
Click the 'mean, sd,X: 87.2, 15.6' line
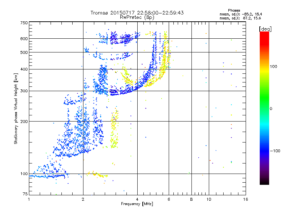(x=240, y=18)
